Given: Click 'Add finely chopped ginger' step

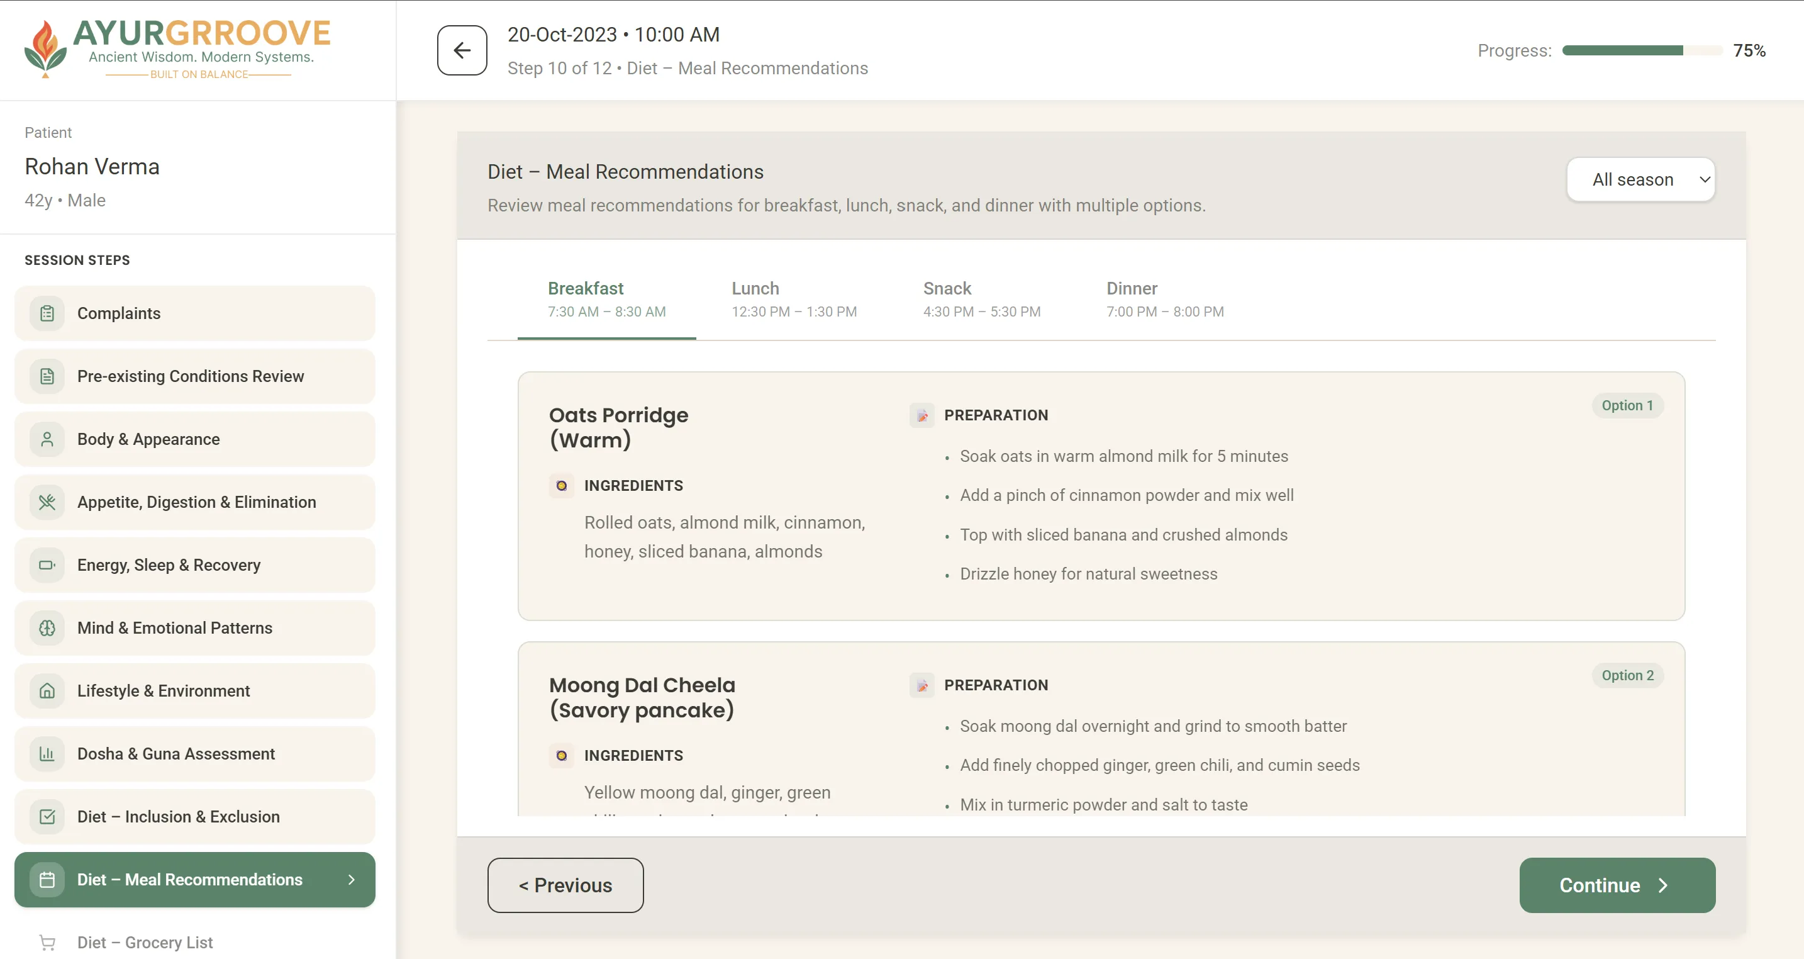Looking at the screenshot, I should (1160, 765).
